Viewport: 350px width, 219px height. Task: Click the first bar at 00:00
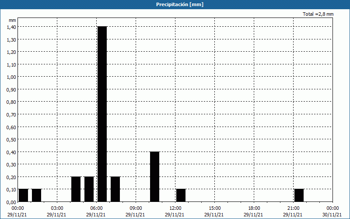click(24, 195)
